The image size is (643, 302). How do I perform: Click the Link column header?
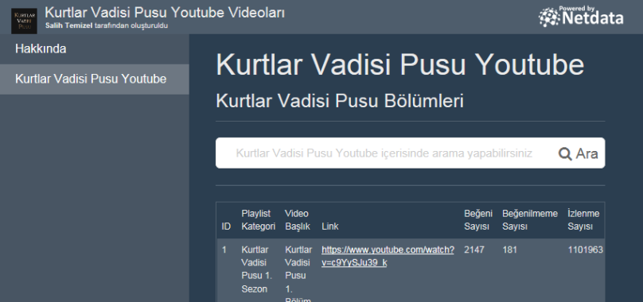click(x=330, y=226)
